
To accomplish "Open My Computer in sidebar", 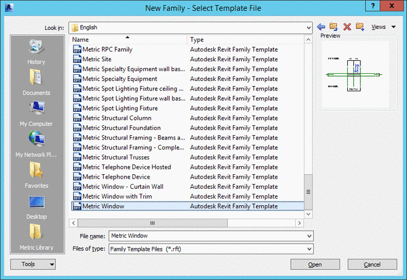I will [36, 113].
